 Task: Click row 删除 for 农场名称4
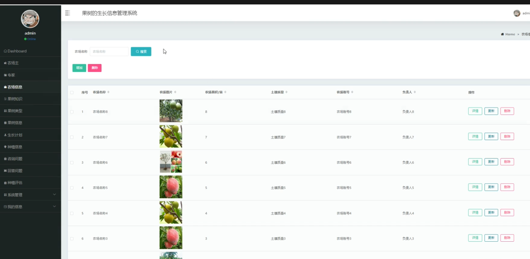tap(507, 213)
